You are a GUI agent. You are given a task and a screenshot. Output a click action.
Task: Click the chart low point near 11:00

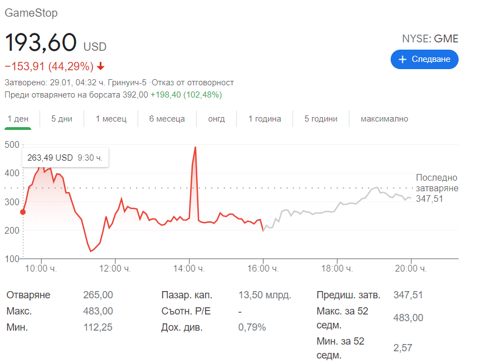click(x=90, y=251)
